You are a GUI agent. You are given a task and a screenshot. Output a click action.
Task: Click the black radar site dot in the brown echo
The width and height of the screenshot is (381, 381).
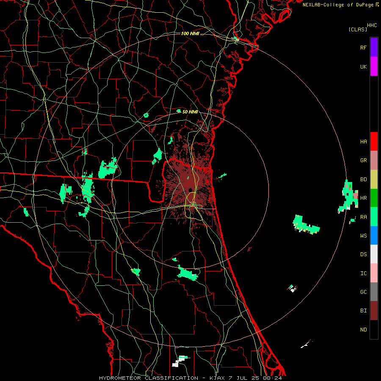tap(191, 190)
